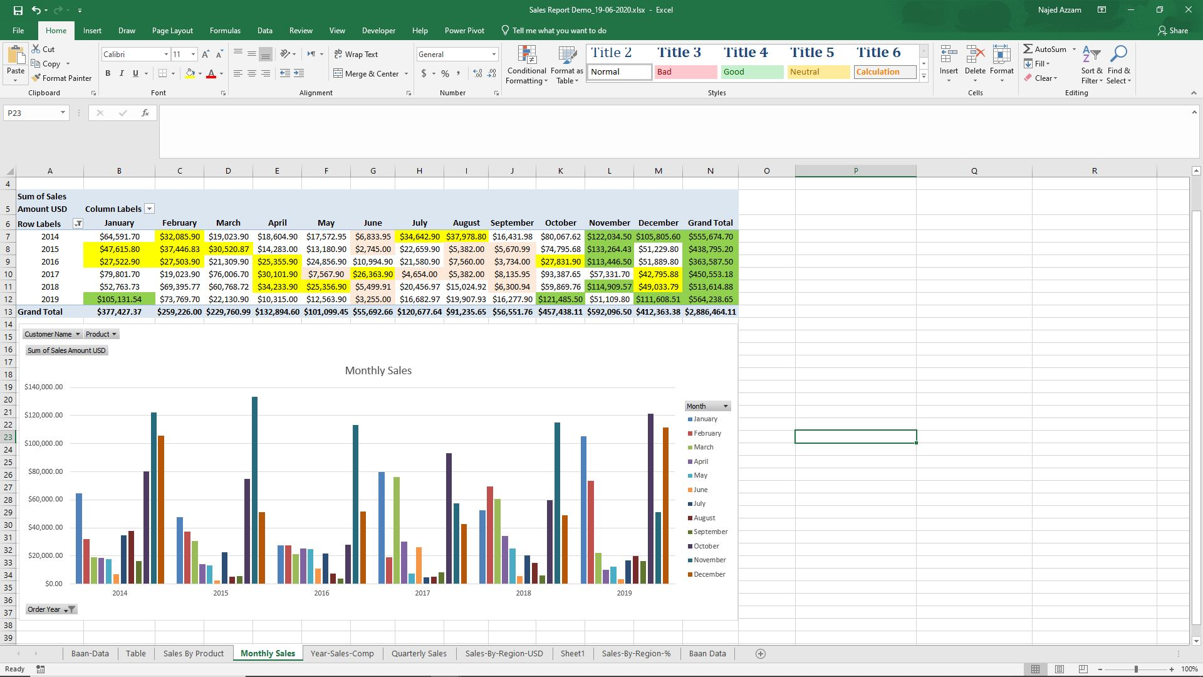Switch to the Insert ribbon tab
1203x677 pixels.
tap(92, 30)
